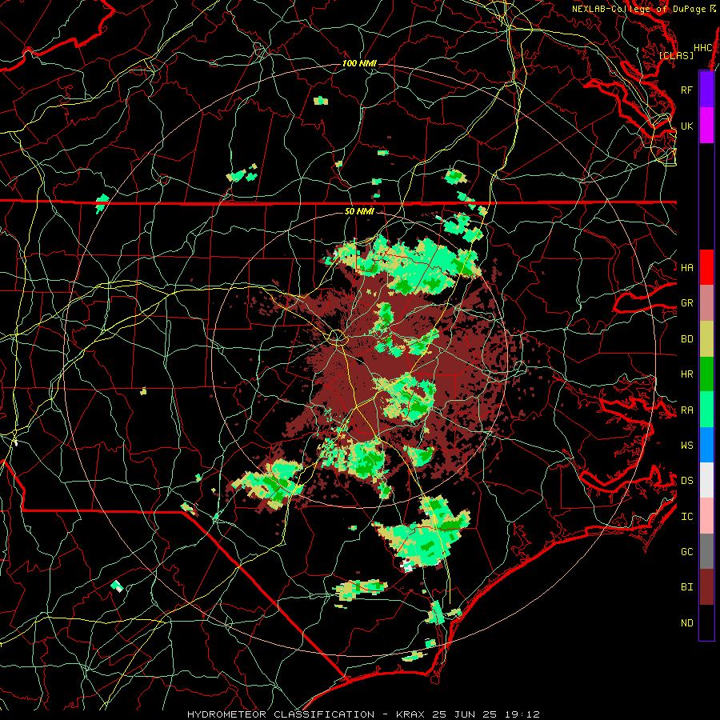The width and height of the screenshot is (720, 720).
Task: Click the "WS" legend label
Action: [x=686, y=445]
